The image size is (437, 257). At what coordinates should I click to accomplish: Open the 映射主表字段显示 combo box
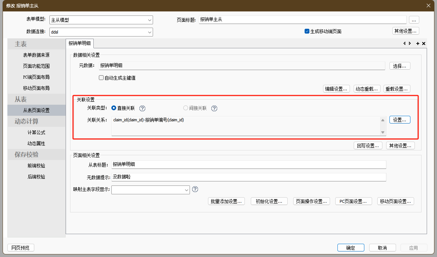coord(186,190)
